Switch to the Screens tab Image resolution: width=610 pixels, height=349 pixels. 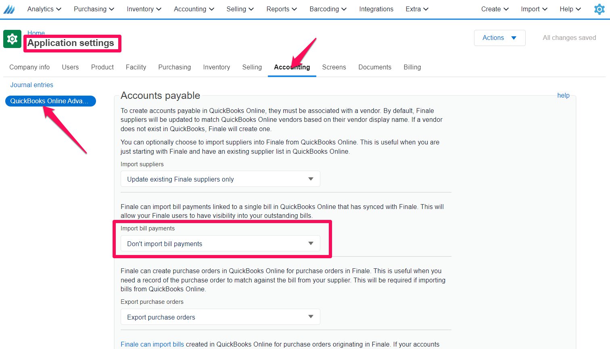pyautogui.click(x=334, y=67)
